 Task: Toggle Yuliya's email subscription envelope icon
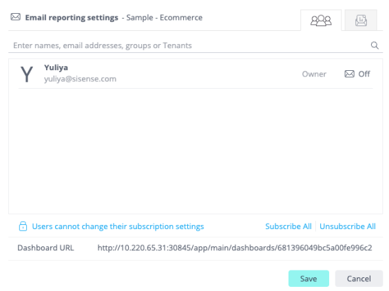coord(349,74)
